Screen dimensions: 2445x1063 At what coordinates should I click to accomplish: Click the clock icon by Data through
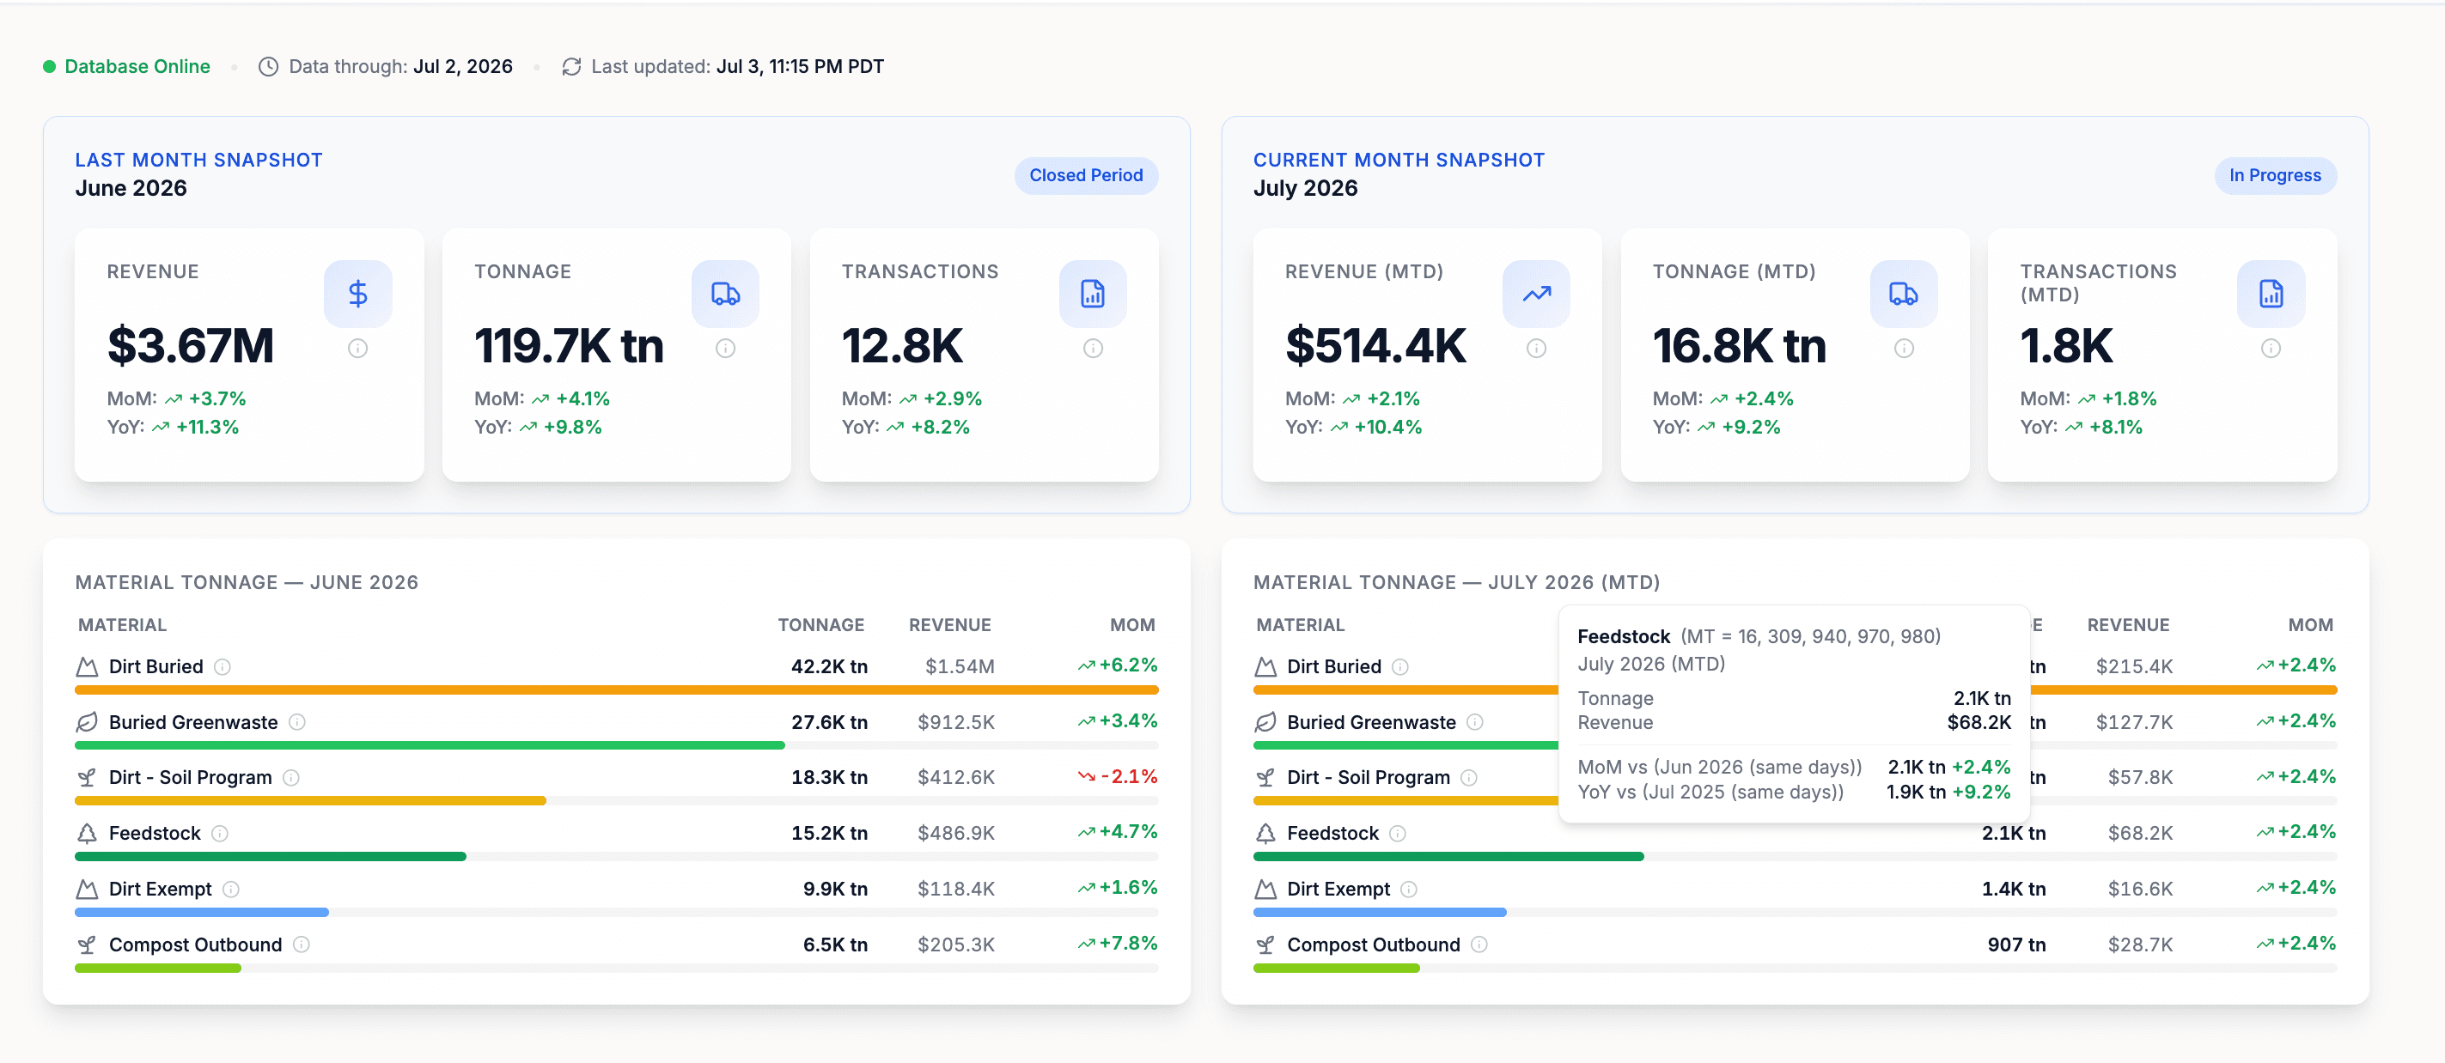click(269, 66)
